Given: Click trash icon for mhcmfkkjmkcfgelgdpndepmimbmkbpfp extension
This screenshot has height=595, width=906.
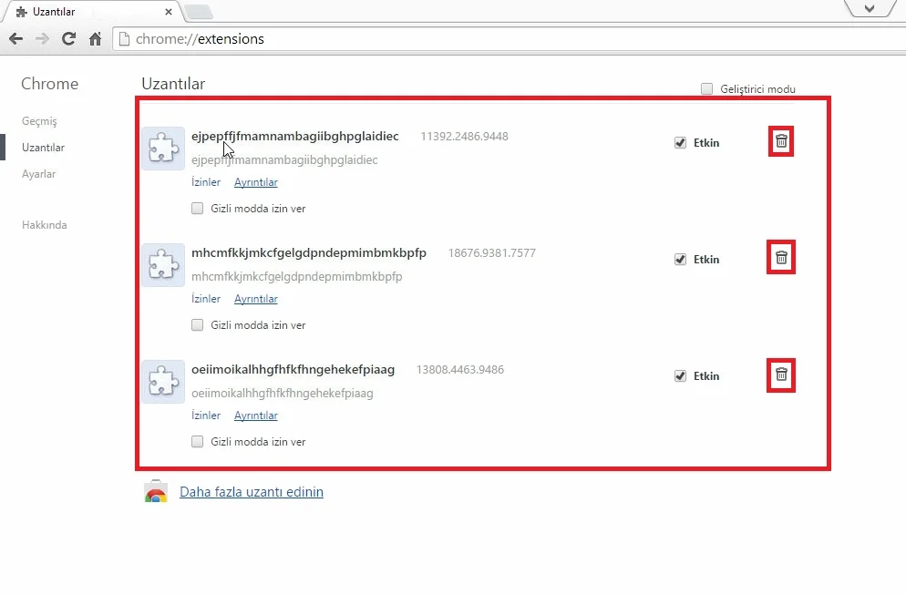Looking at the screenshot, I should click(x=781, y=258).
